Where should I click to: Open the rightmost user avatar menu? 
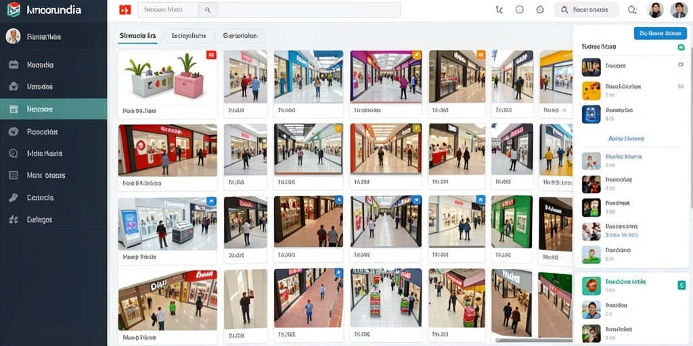tap(679, 9)
